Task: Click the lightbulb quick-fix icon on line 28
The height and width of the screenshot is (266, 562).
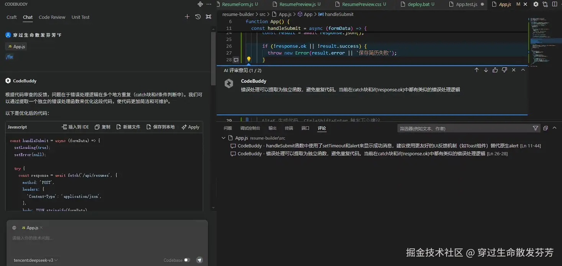Action: [248, 59]
